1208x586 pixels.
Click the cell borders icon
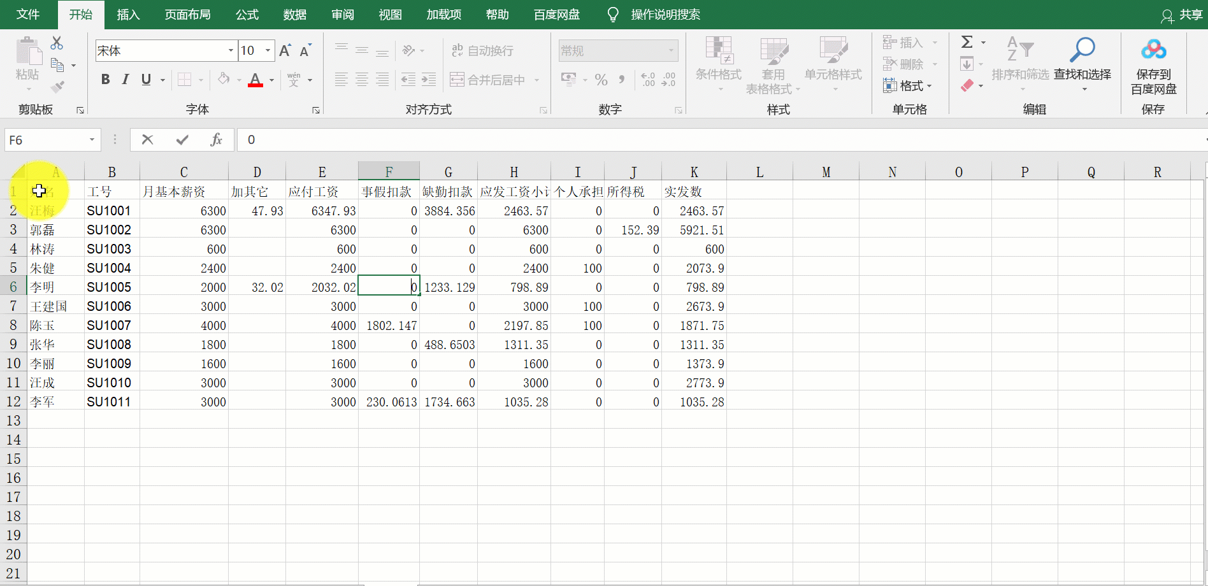coord(185,80)
